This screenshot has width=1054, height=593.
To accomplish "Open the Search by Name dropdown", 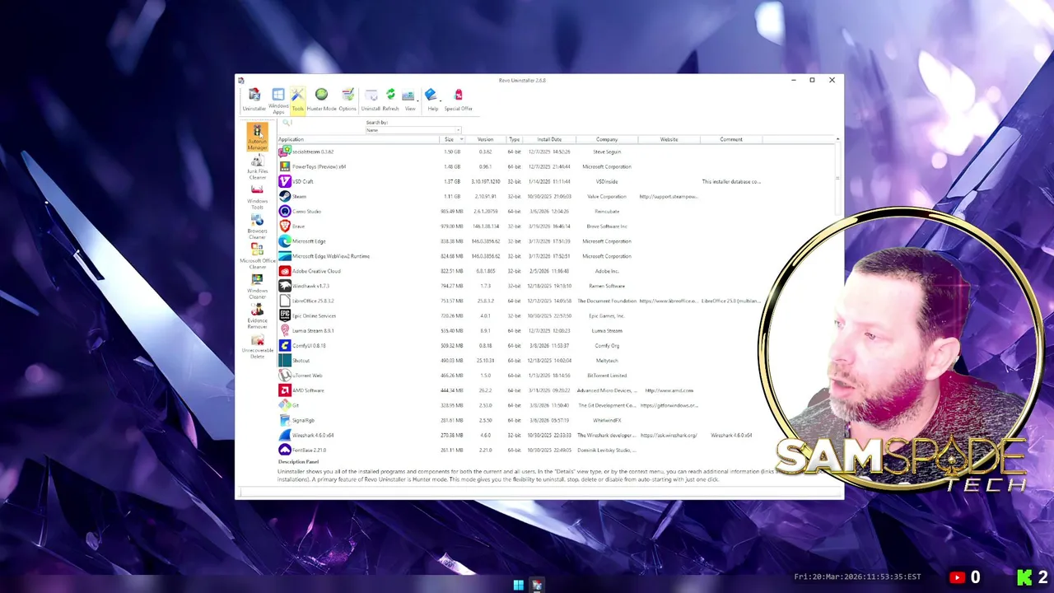I will (x=413, y=130).
